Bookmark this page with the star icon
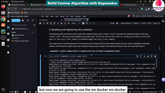Screen dimensions: 165x93 [138, 9]
